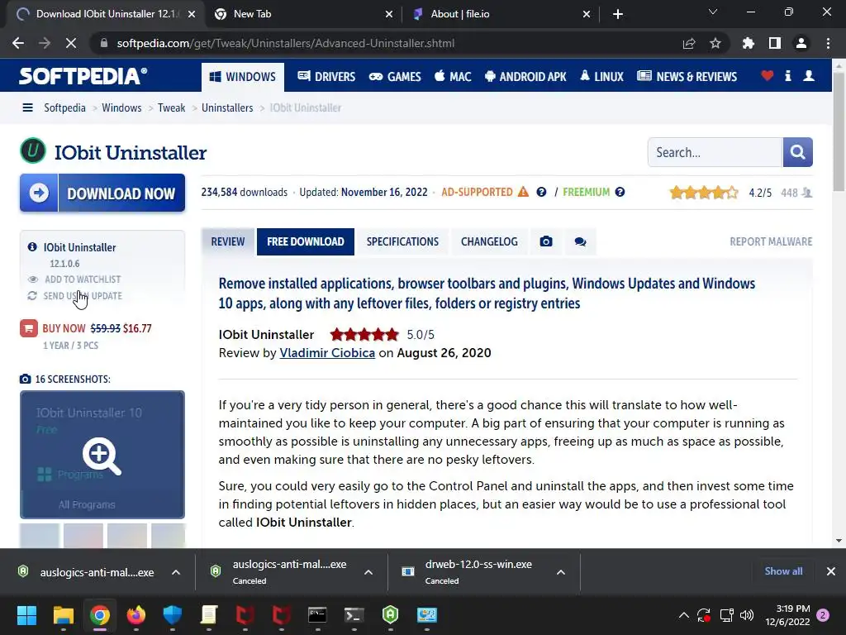
Task: Click Windows breadcrumb link
Action: click(x=121, y=107)
